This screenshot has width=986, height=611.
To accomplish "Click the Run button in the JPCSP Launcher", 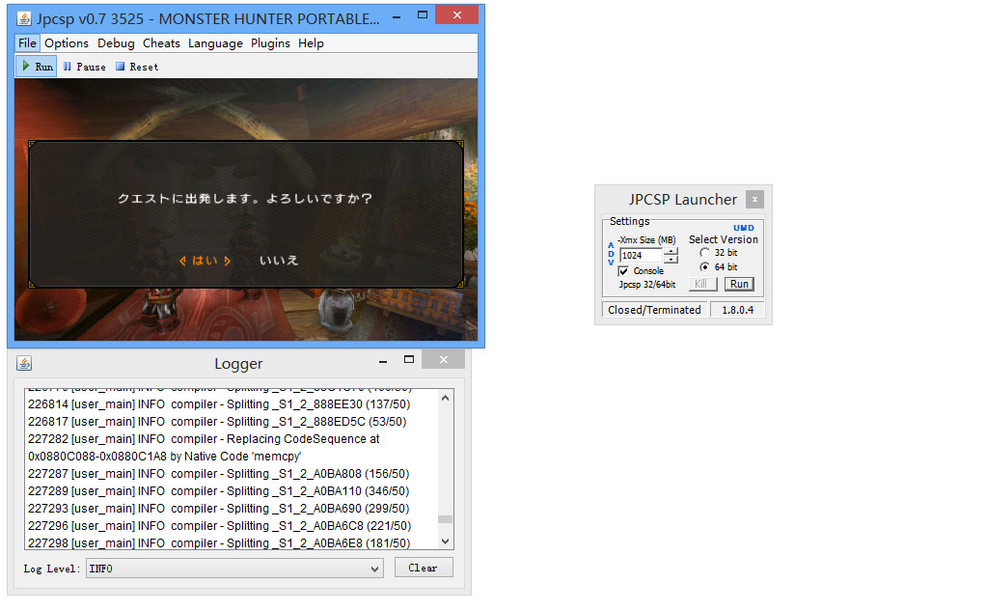I will tap(739, 284).
